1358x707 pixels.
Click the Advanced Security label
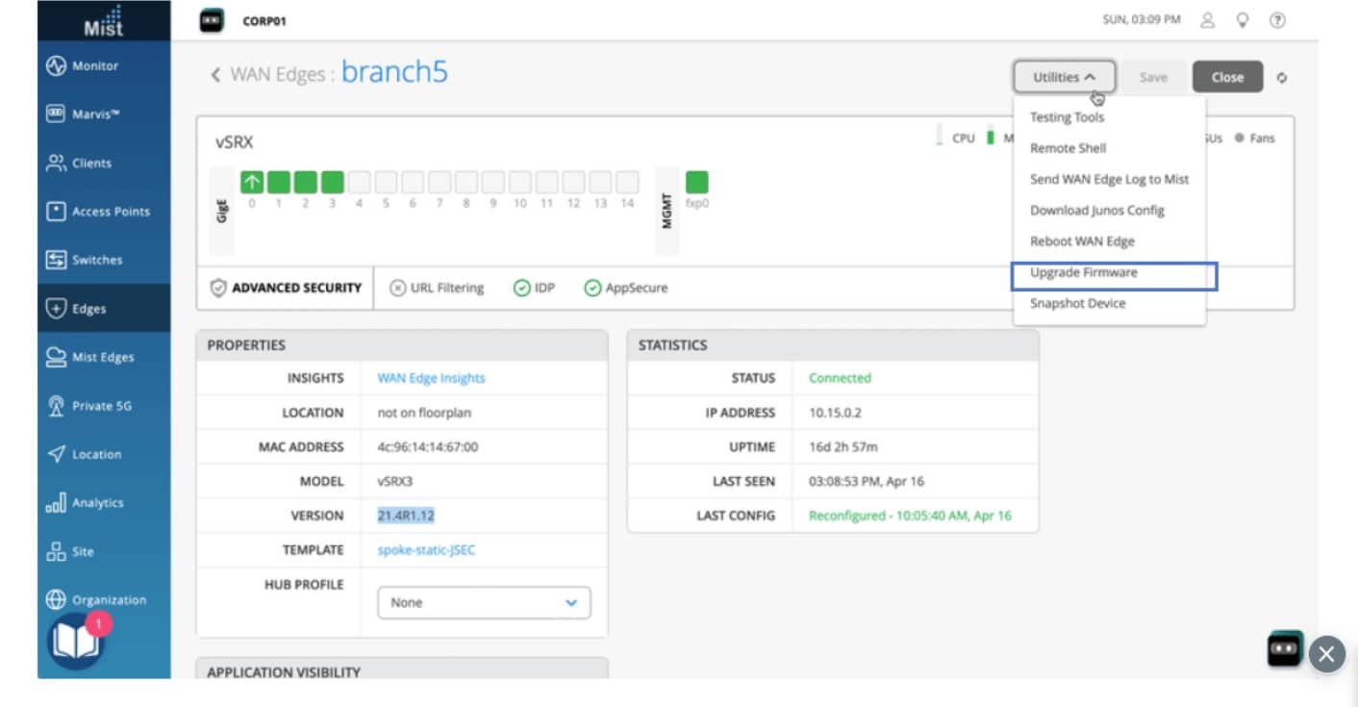click(x=286, y=288)
